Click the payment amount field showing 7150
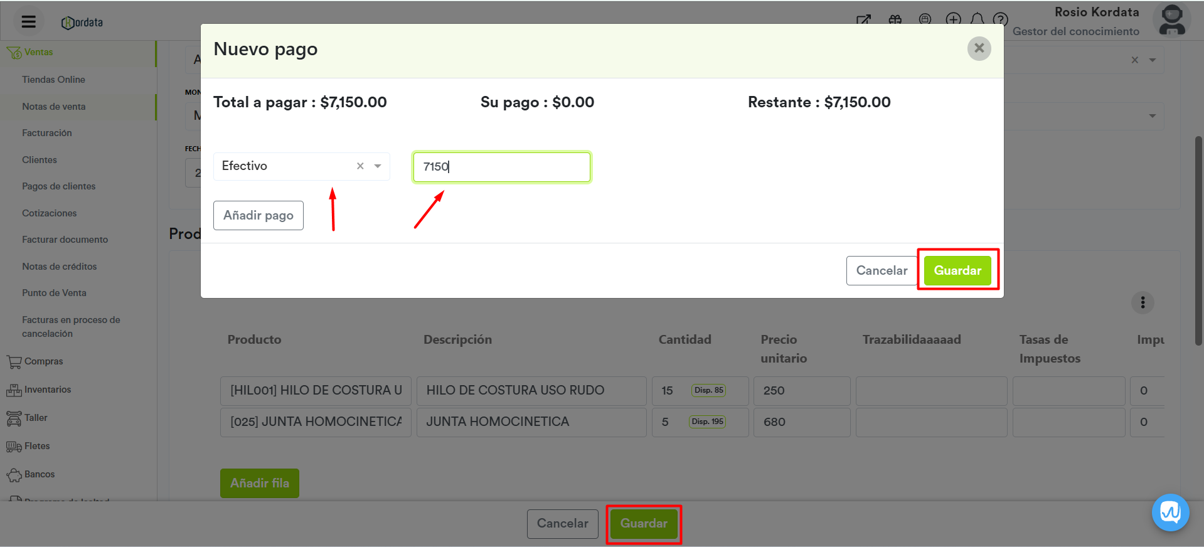 coord(501,167)
